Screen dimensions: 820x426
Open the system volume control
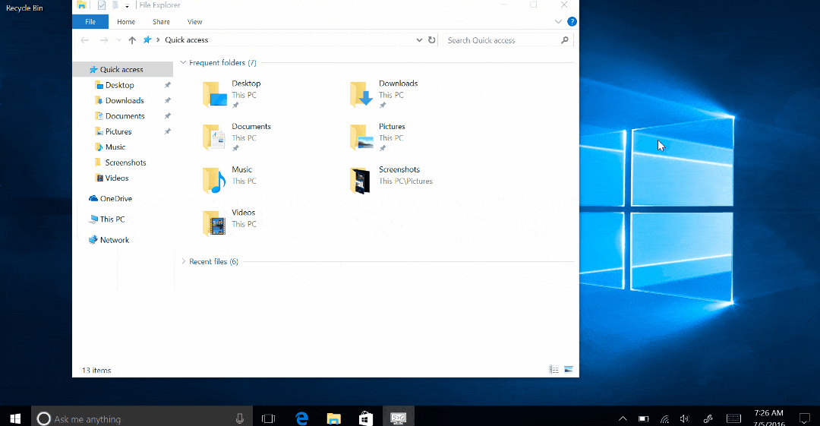(x=684, y=418)
